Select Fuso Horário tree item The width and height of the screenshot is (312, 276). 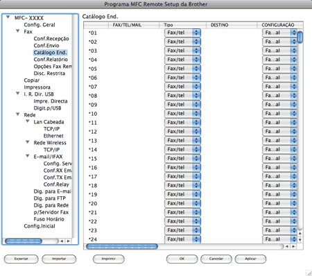49,219
